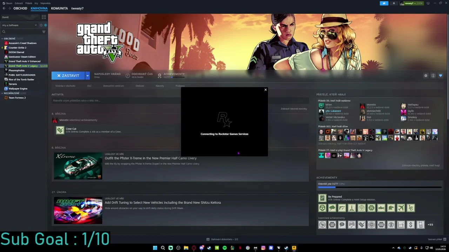Click the GeoGuessr Steam Edition icon
The width and height of the screenshot is (449, 252).
click(x=6, y=57)
